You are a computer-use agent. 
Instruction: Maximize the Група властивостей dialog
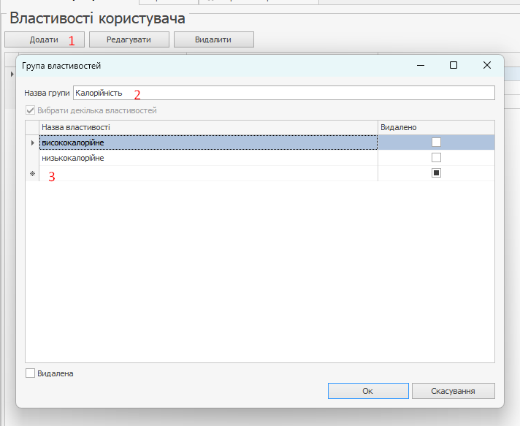[x=454, y=66]
